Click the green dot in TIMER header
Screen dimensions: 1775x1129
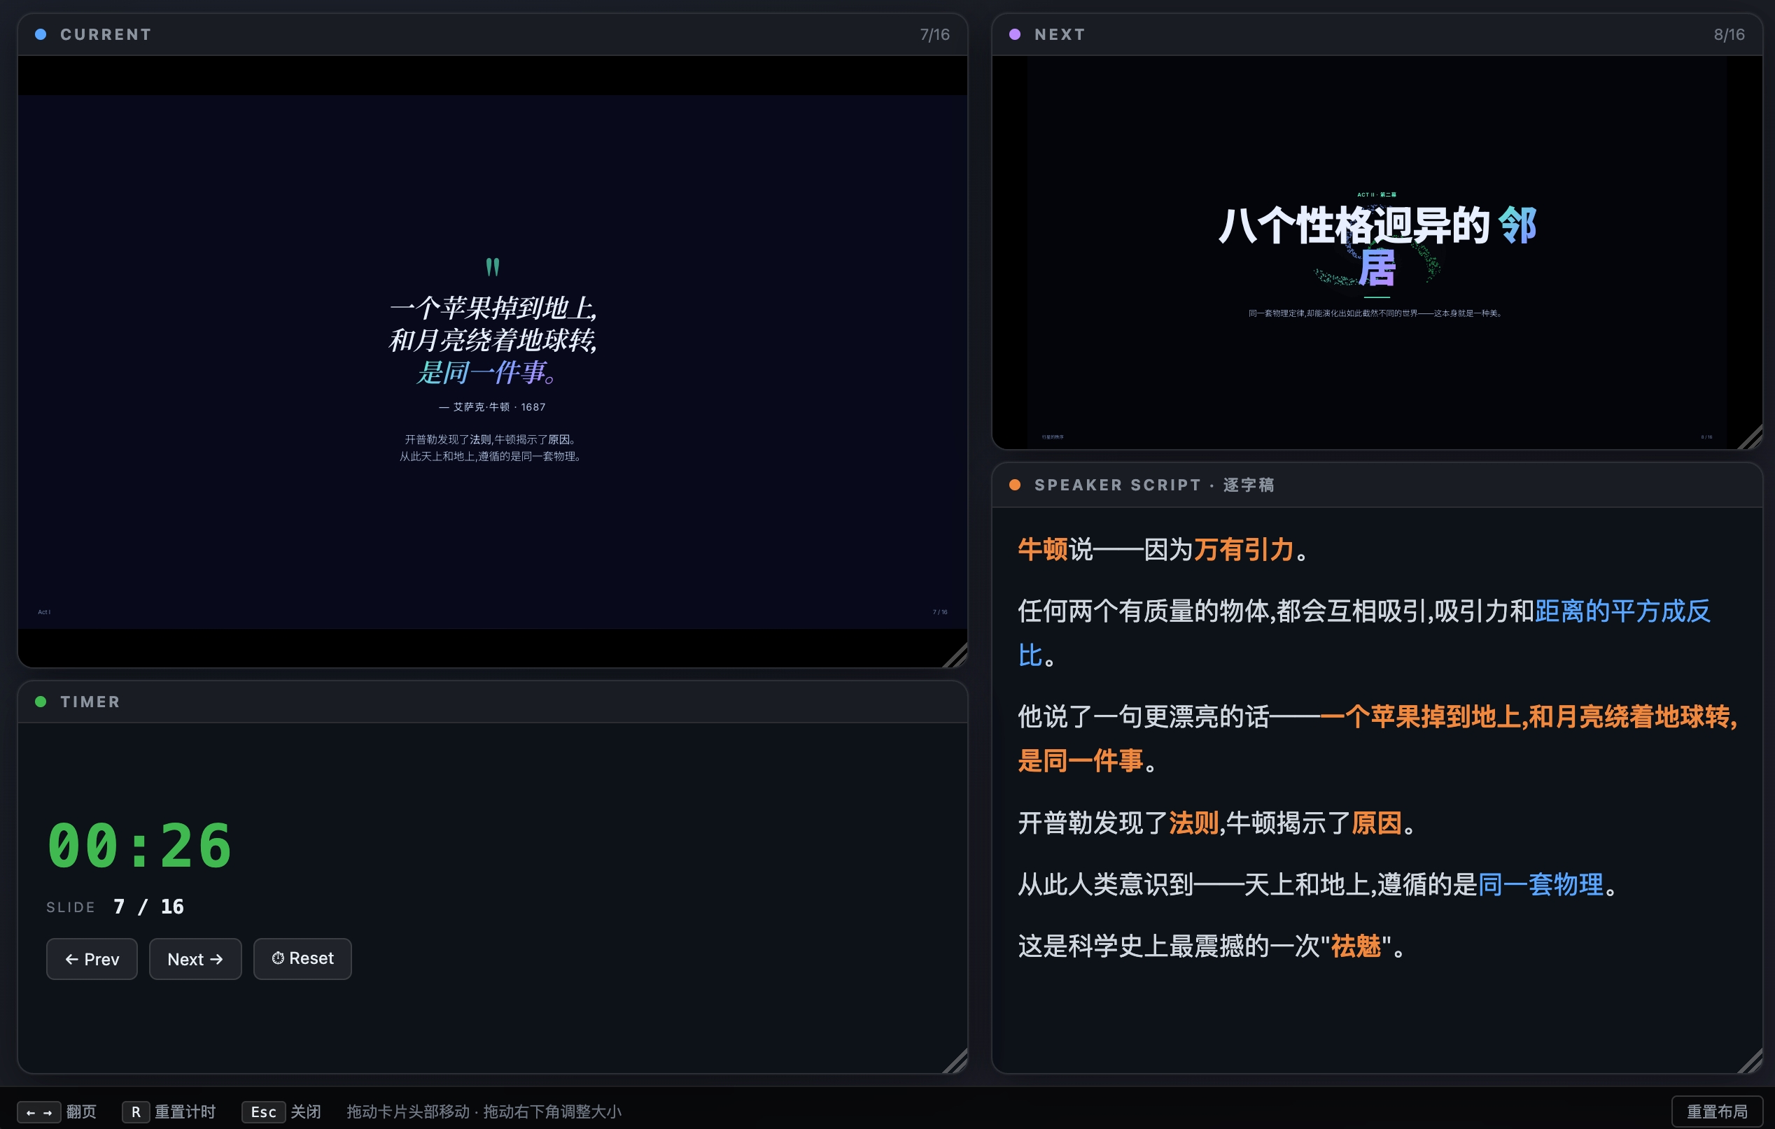(x=41, y=702)
